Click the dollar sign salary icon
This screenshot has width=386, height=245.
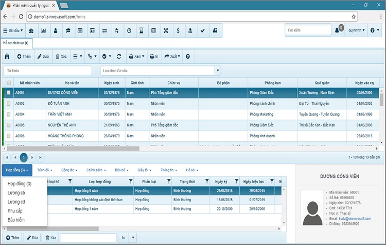(x=178, y=30)
